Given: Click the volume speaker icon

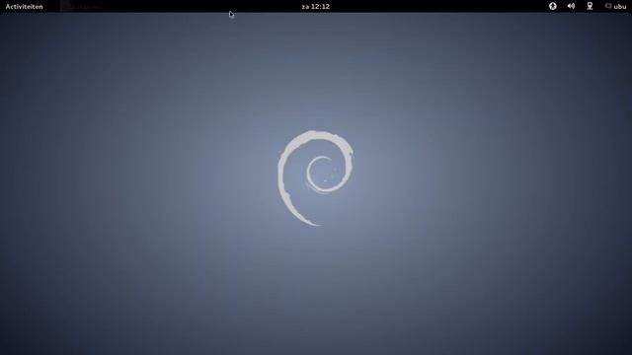Looking at the screenshot, I should click(571, 6).
